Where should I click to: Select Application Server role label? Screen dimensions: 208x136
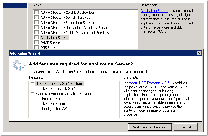tap(54, 38)
